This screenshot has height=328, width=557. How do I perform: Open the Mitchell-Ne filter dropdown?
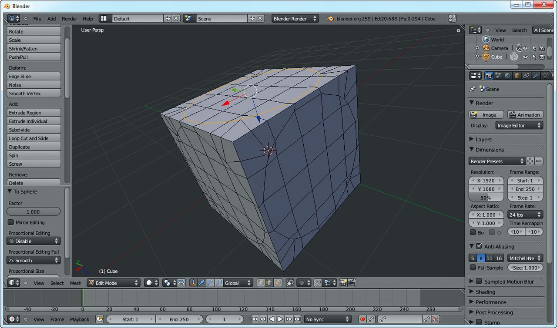coord(525,258)
